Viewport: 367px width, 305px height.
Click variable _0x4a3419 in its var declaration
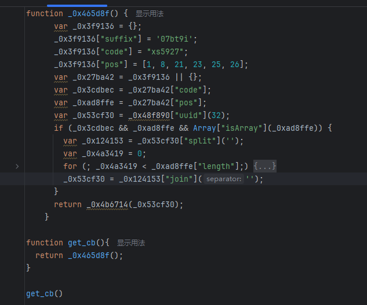coord(103,153)
